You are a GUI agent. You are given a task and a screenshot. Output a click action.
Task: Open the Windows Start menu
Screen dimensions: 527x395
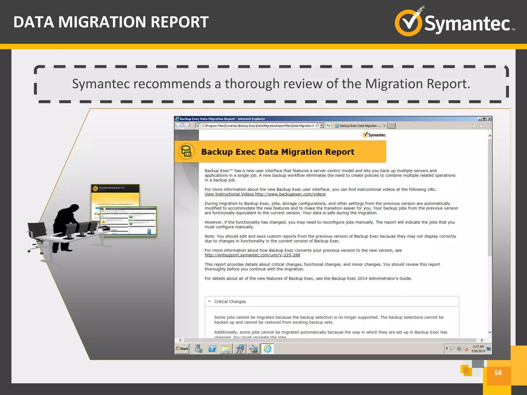coord(182,349)
